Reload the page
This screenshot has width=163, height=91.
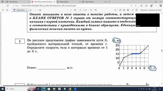[8, 6]
